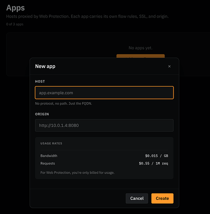Click the orange button under No apps yet
Viewport: 210px width, 214px height.
click(140, 56)
